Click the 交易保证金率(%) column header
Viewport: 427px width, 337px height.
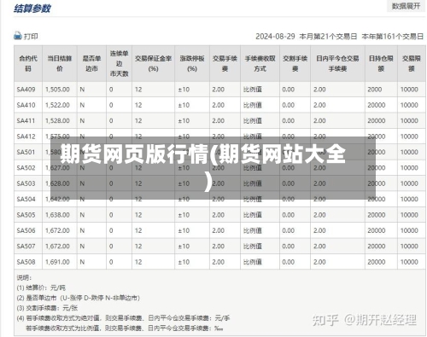click(x=153, y=63)
